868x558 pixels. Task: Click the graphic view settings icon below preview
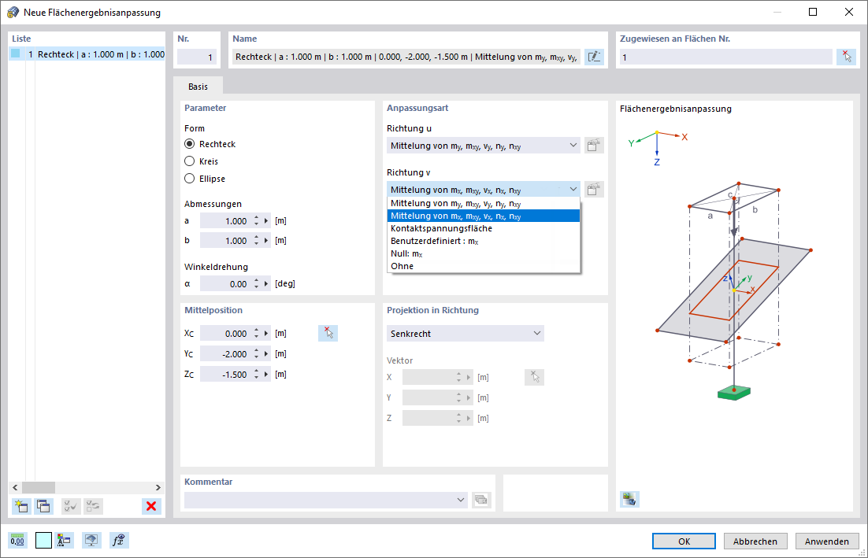629,500
